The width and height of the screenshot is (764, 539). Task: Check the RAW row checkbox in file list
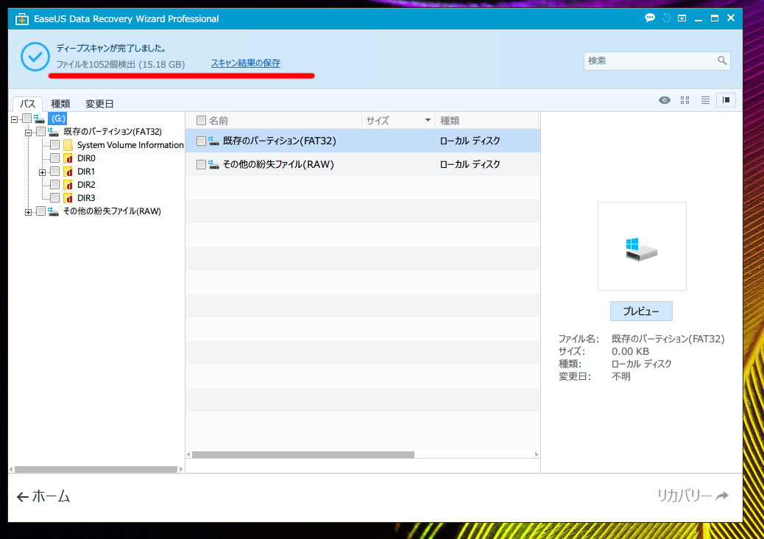coord(201,165)
